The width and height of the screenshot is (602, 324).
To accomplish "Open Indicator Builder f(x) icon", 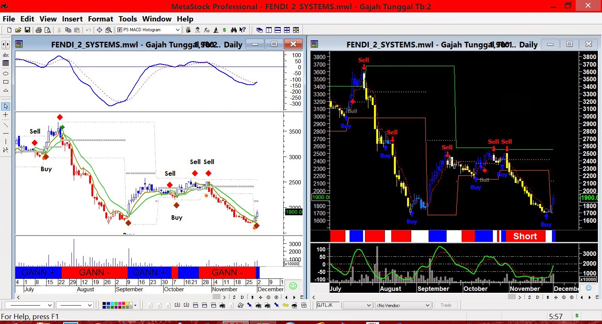I will [x=207, y=30].
